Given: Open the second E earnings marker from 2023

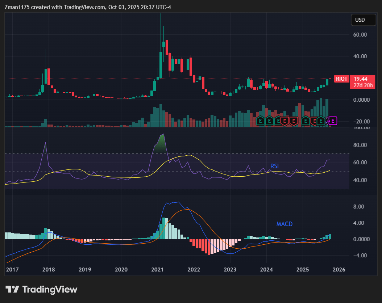Looking at the screenshot, I should tap(270, 121).
